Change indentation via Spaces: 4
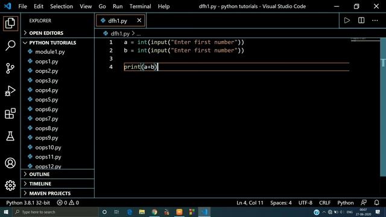Screen dimensions: 386x217 coord(281,203)
